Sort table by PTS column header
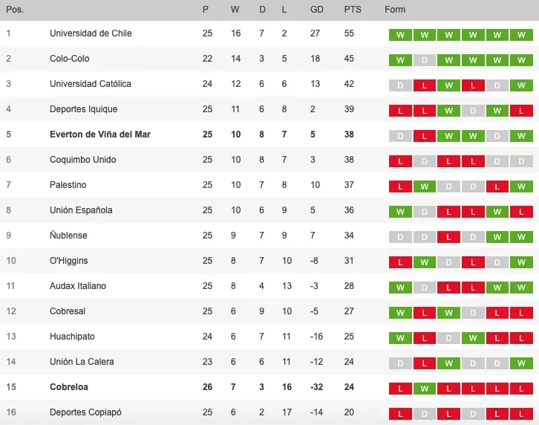 (x=353, y=10)
